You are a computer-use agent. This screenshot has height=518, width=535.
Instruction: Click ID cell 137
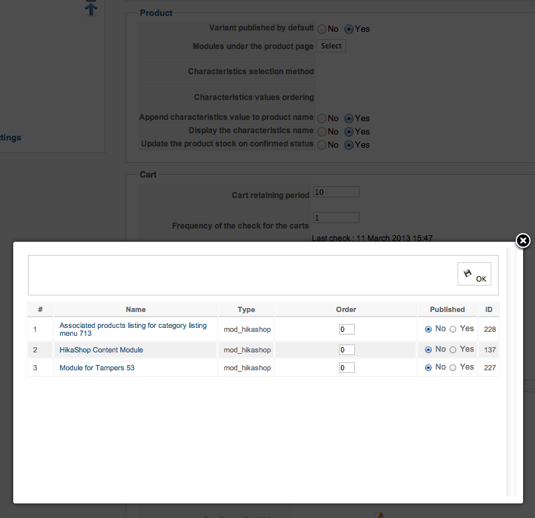click(x=489, y=350)
